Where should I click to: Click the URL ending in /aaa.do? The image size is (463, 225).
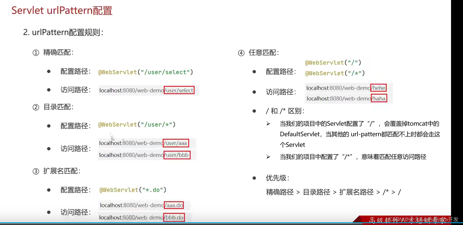(x=142, y=205)
